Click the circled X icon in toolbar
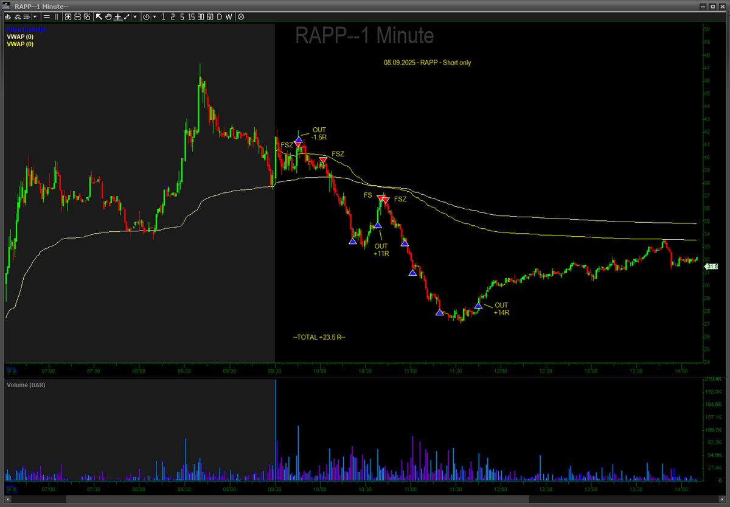 coord(241,17)
